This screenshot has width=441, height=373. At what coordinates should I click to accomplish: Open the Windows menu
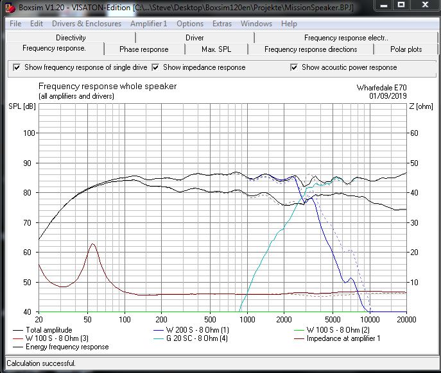pos(256,24)
